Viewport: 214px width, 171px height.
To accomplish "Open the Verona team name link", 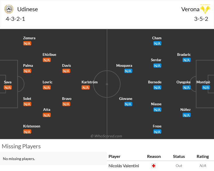I will 190,9.
